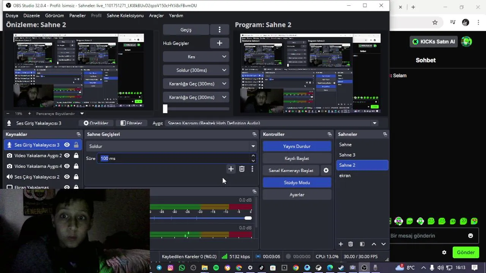Open the Düzenle menu

click(32, 16)
